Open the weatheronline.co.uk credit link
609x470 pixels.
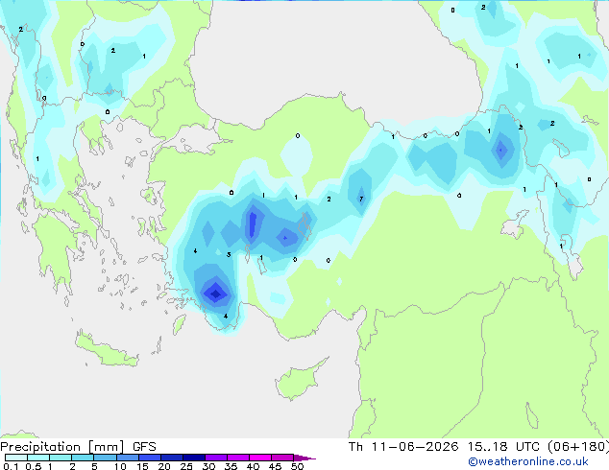click(528, 461)
